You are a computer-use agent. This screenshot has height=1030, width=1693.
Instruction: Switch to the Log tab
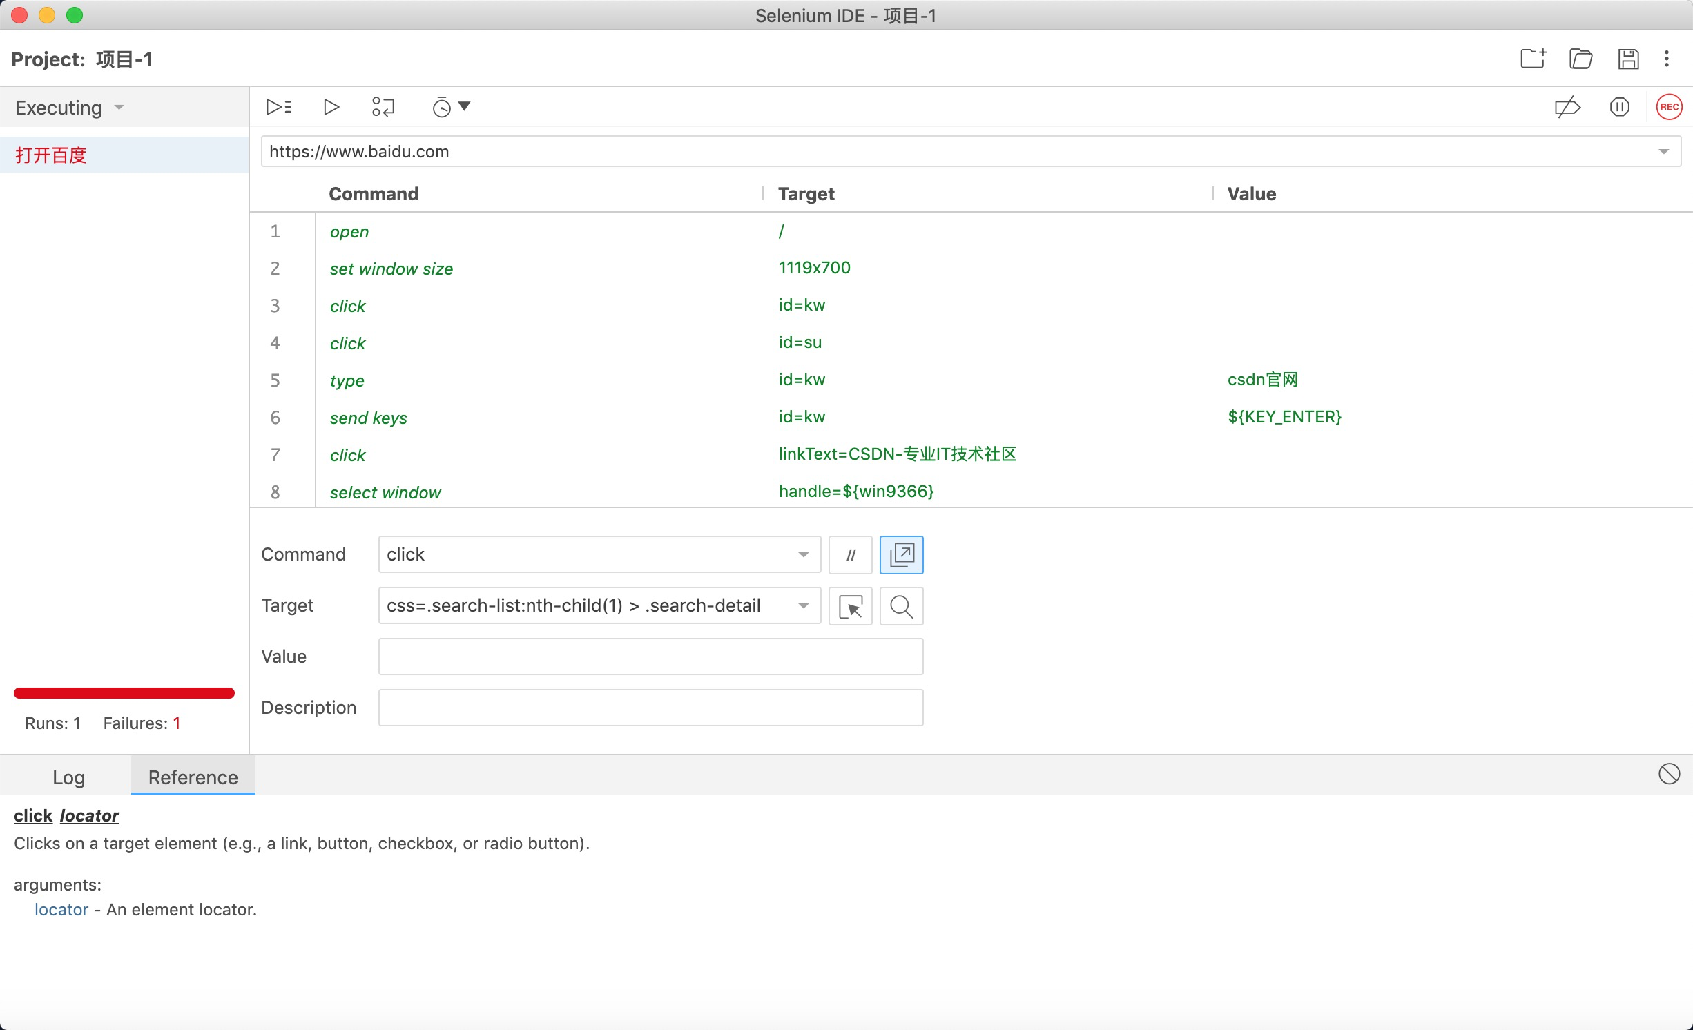pyautogui.click(x=69, y=777)
